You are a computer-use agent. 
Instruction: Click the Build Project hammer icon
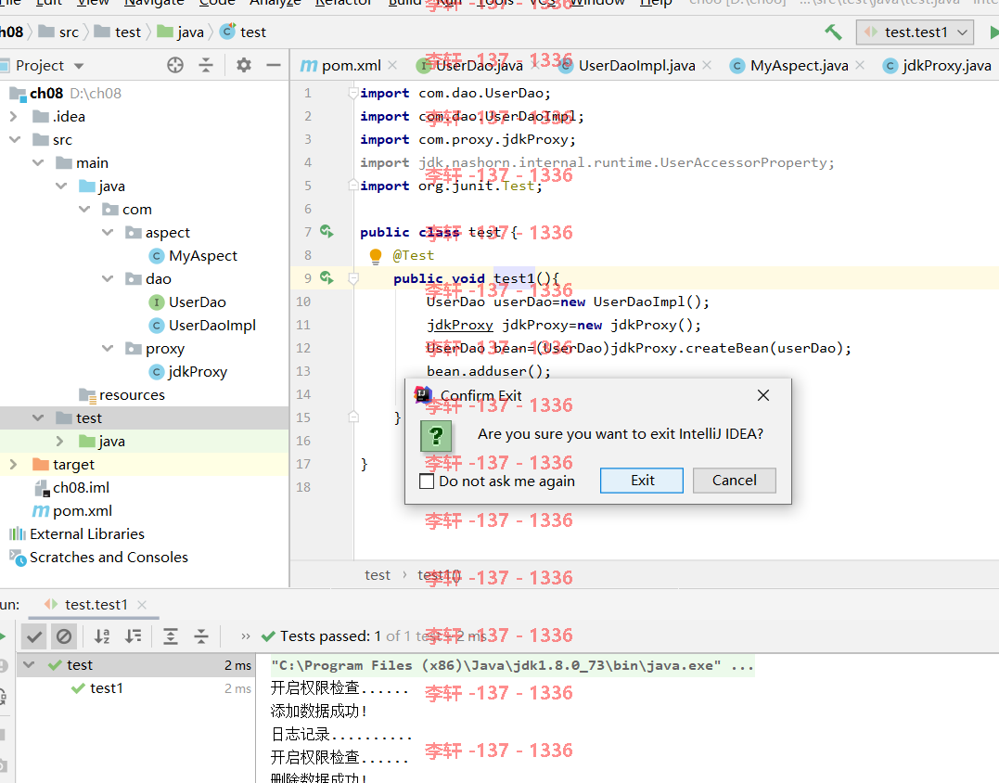click(x=833, y=32)
